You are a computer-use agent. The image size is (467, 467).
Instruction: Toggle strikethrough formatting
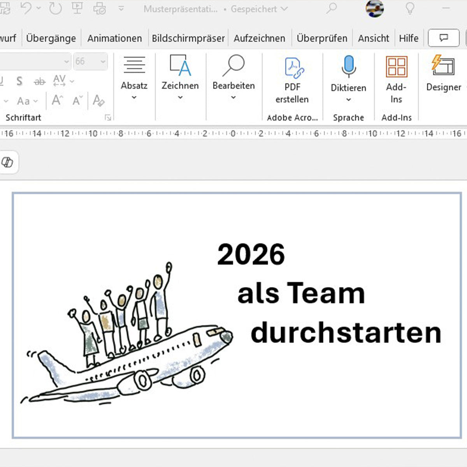[x=39, y=81]
